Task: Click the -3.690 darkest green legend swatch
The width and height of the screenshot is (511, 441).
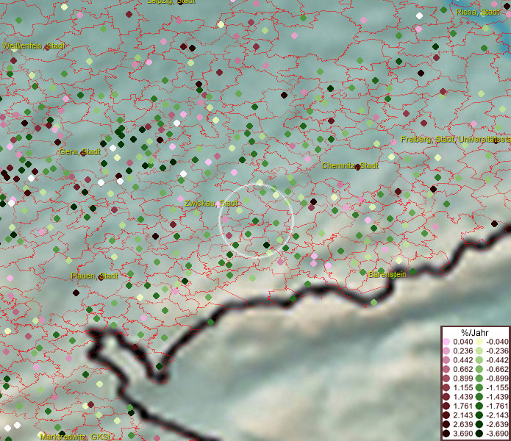Action: coord(479,434)
